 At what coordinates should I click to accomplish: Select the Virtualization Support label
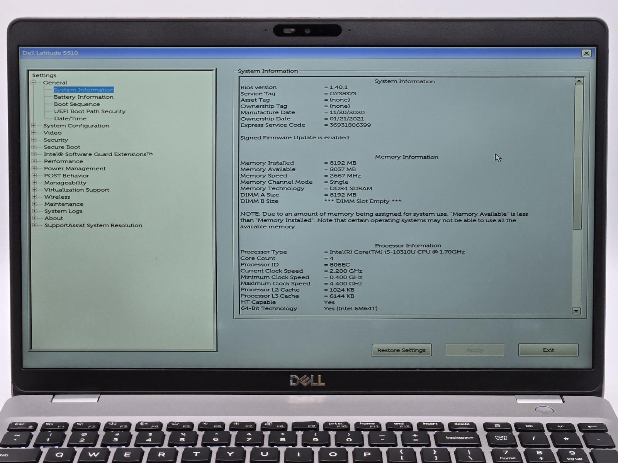pyautogui.click(x=76, y=190)
